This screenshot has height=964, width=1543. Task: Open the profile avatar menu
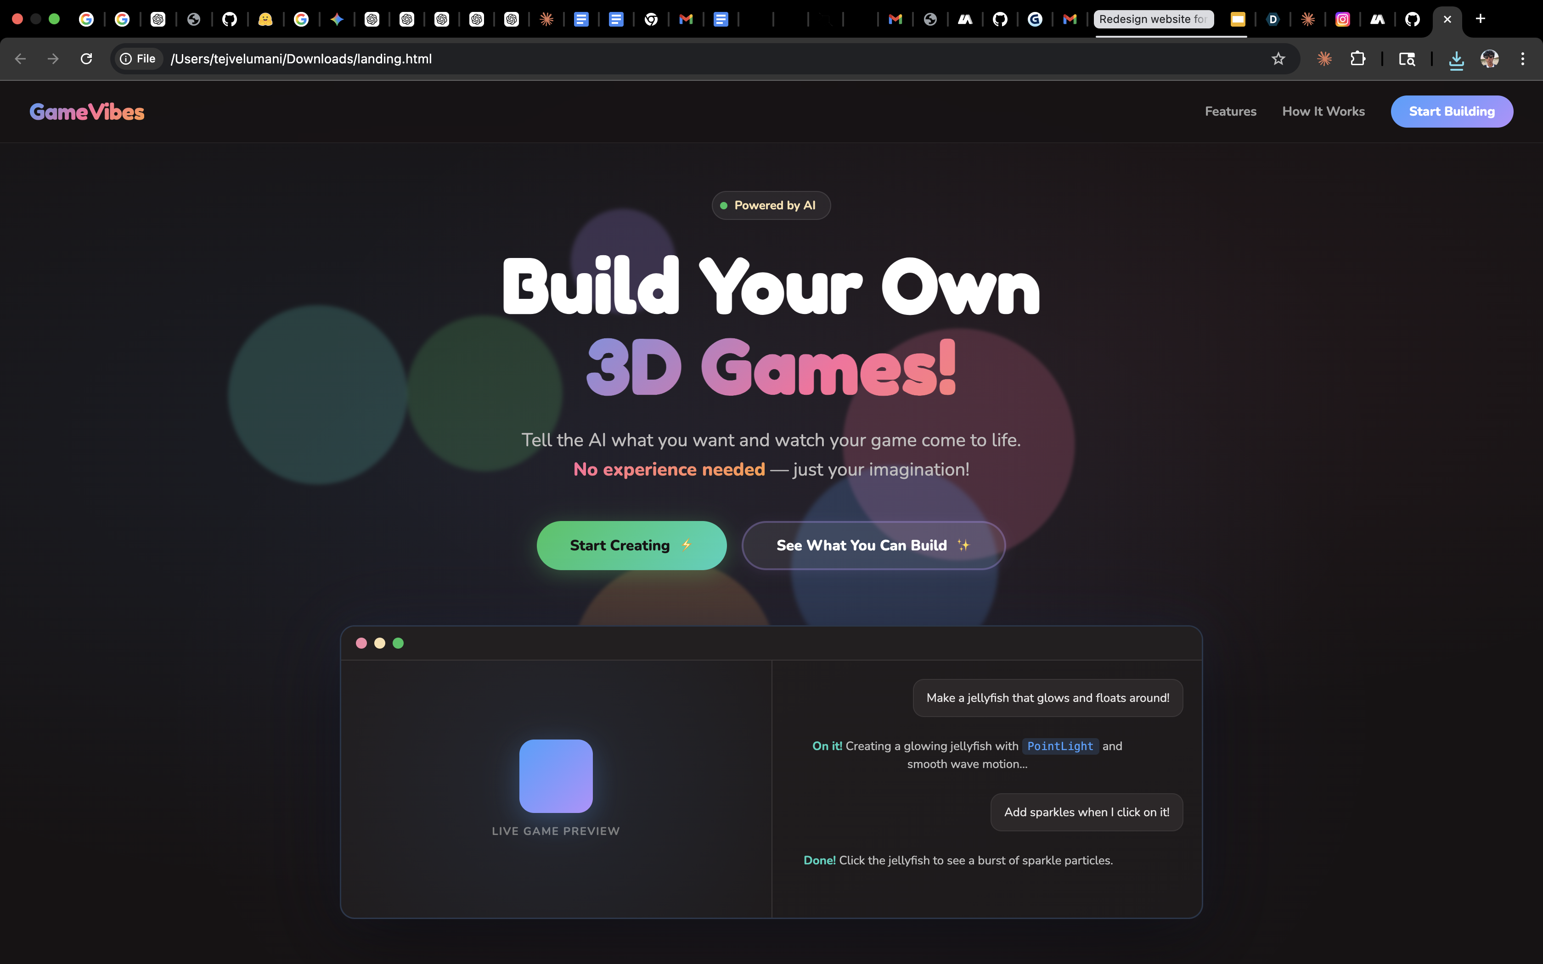pyautogui.click(x=1489, y=59)
